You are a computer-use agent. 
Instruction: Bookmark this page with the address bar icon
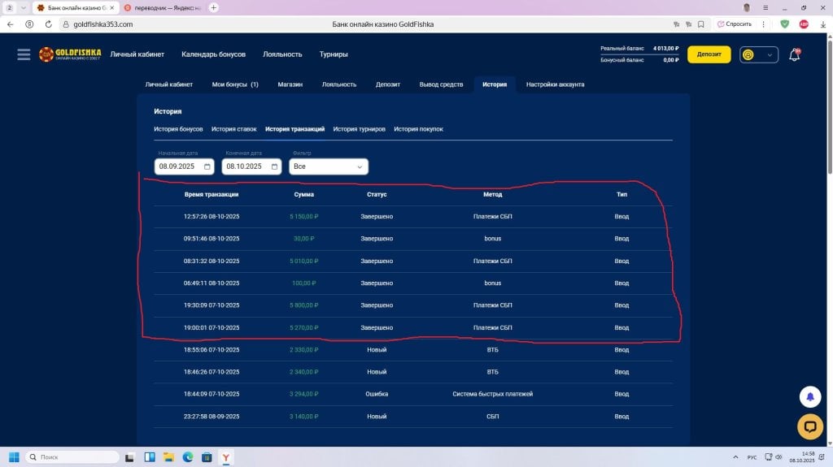[x=700, y=24]
